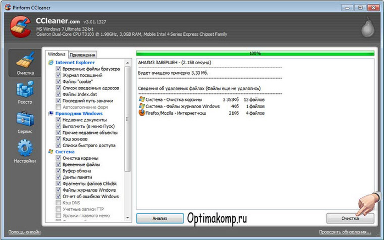Viewport: 384px width, 240px height.
Task: Click АНАЛИЗ ЗАВЕРШЕН status line
Action: pos(175,63)
